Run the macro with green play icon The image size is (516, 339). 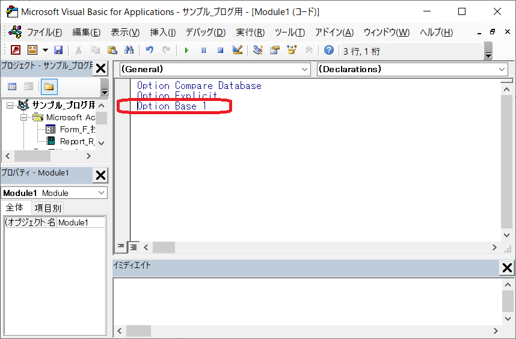pyautogui.click(x=186, y=50)
